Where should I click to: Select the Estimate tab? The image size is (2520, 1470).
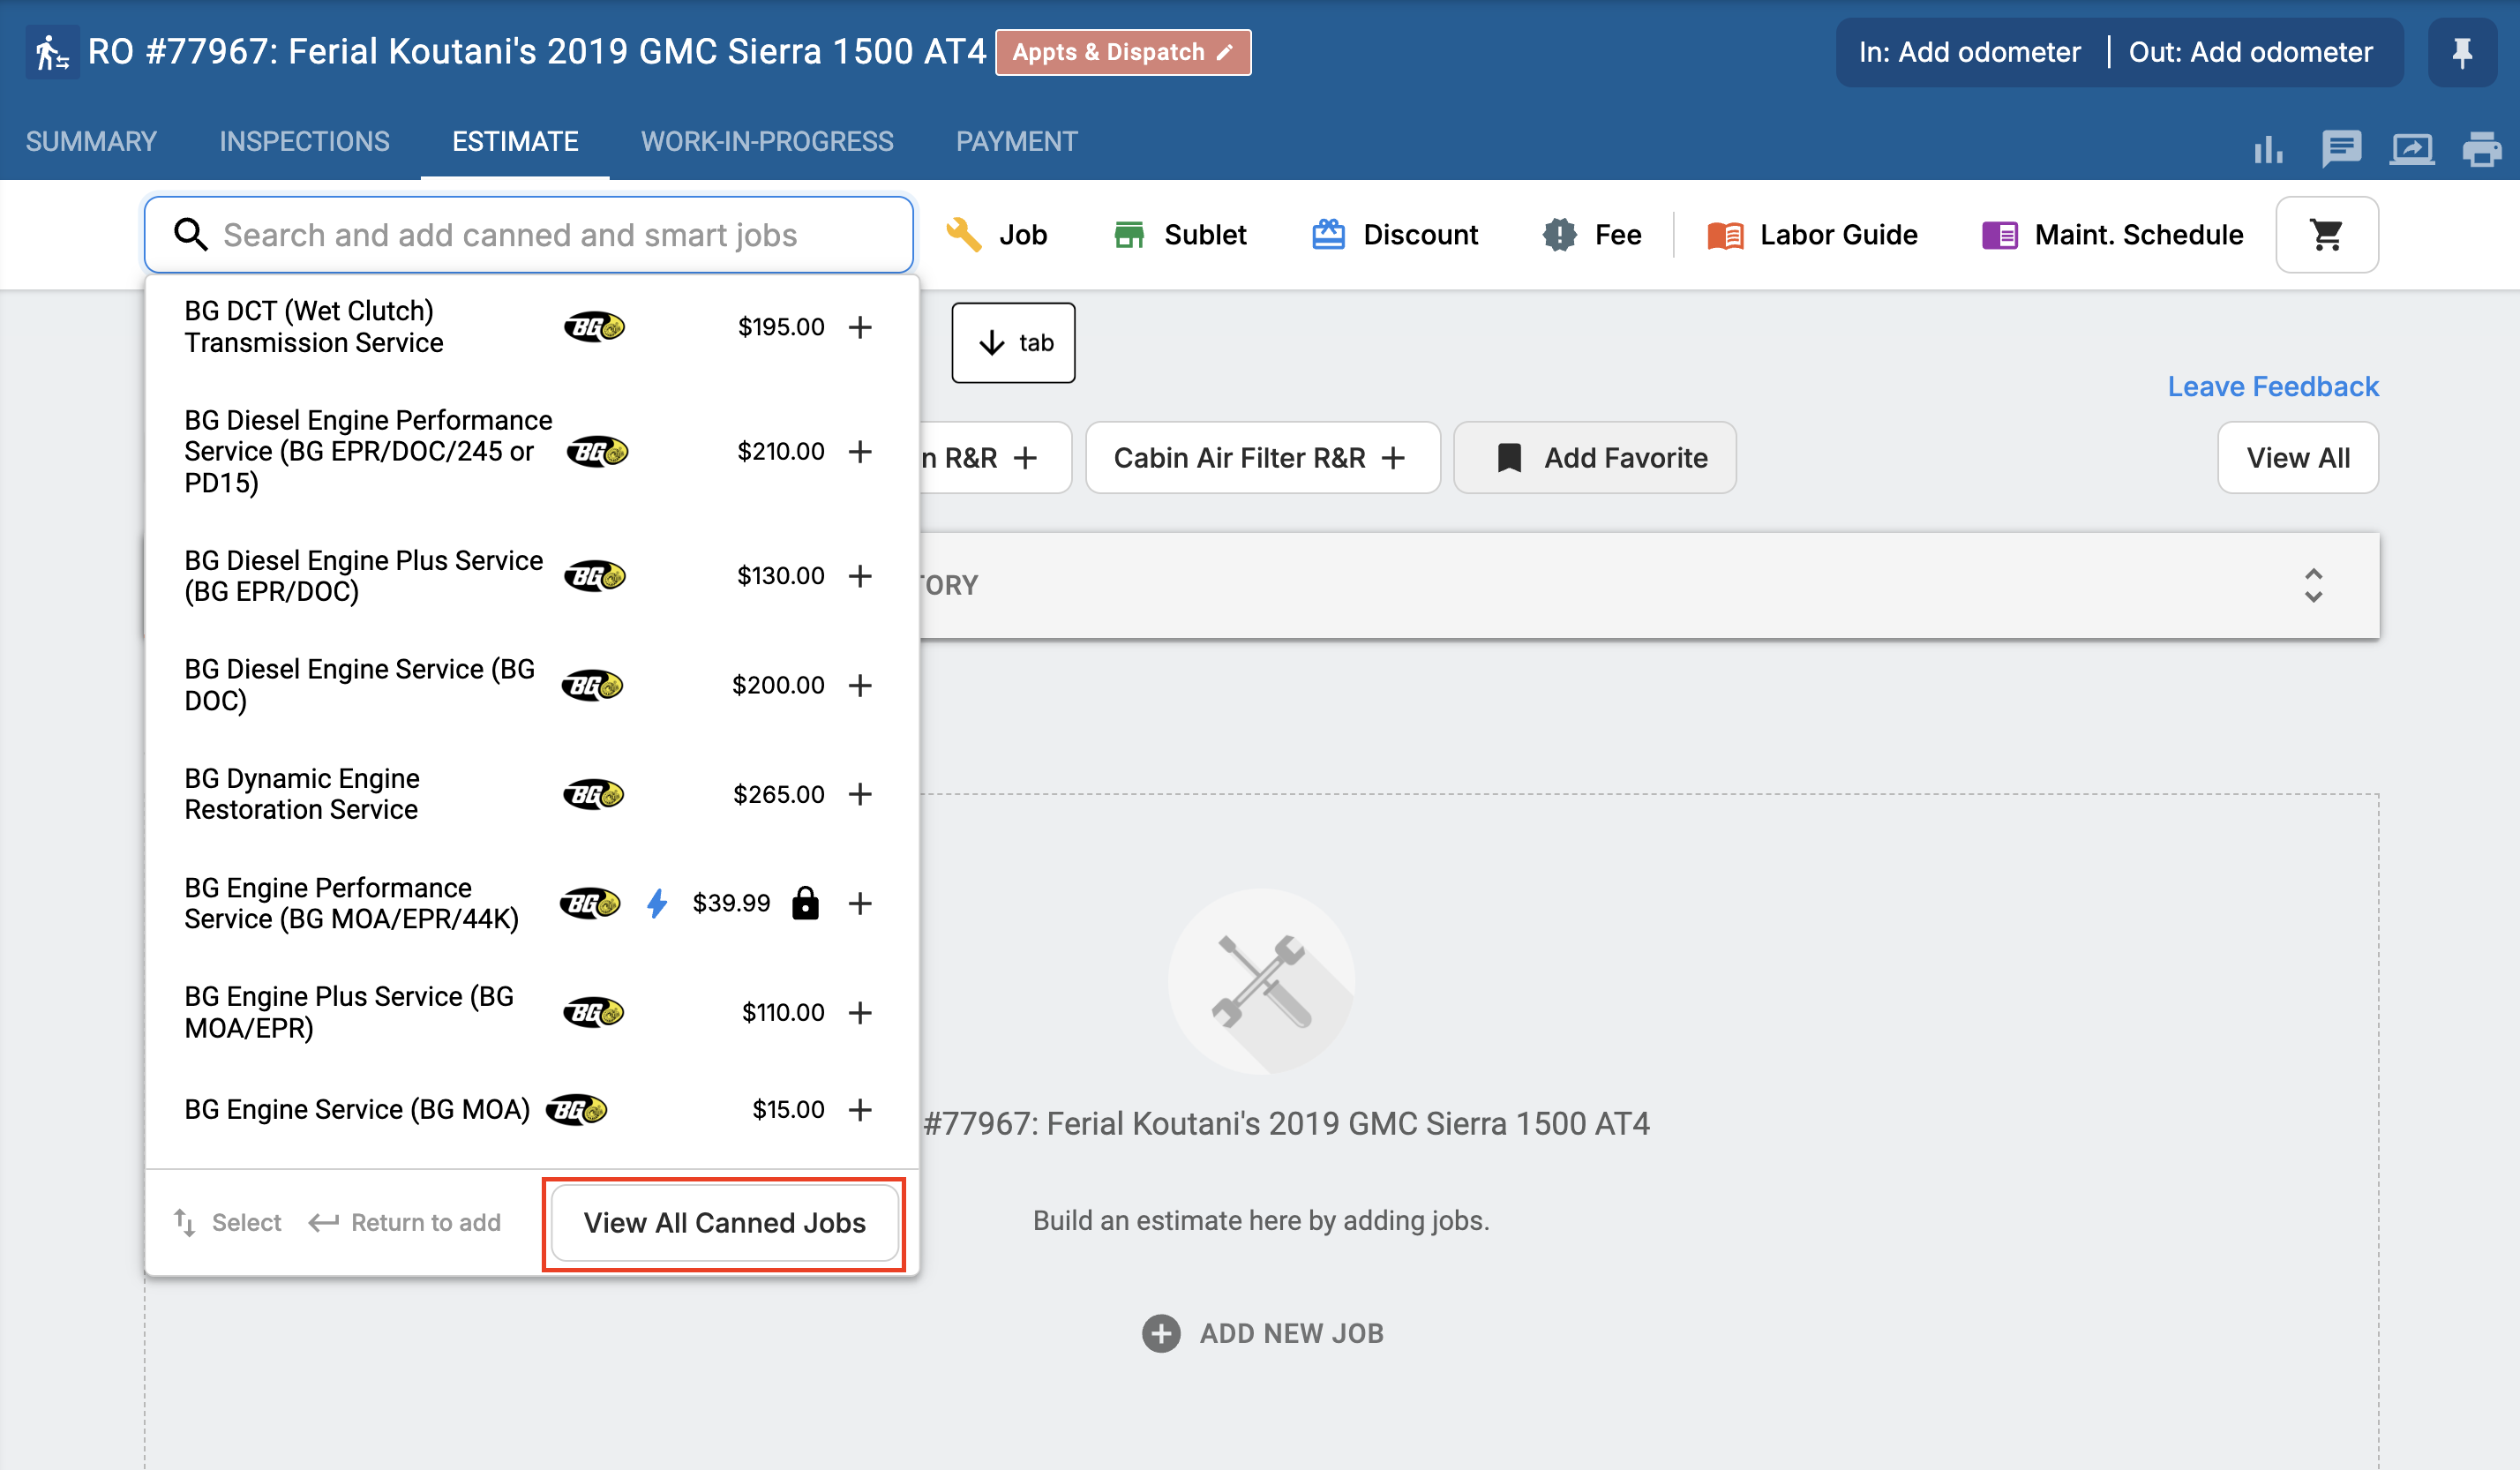[x=515, y=141]
